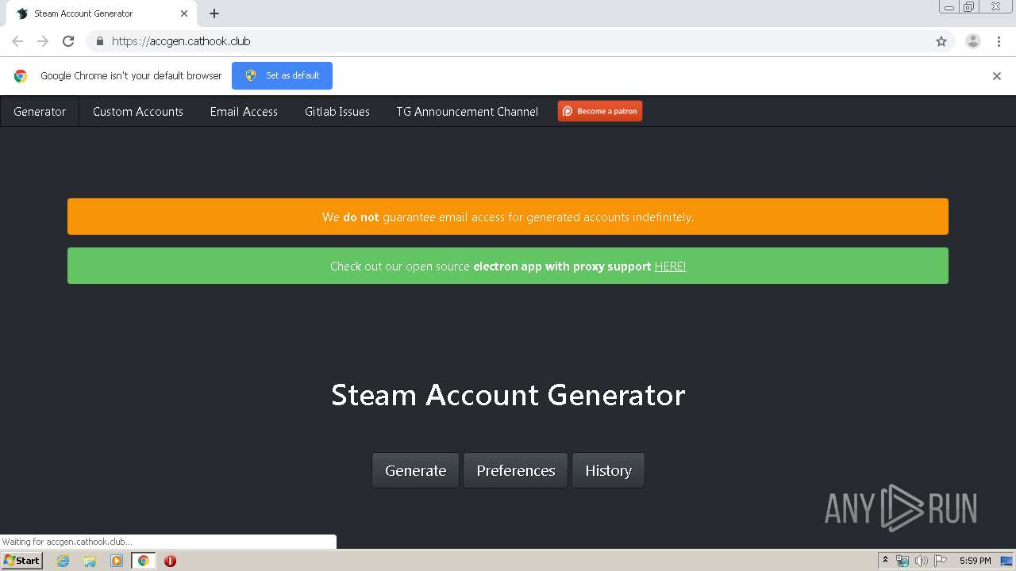Follow the HERE! electron app link

[670, 266]
